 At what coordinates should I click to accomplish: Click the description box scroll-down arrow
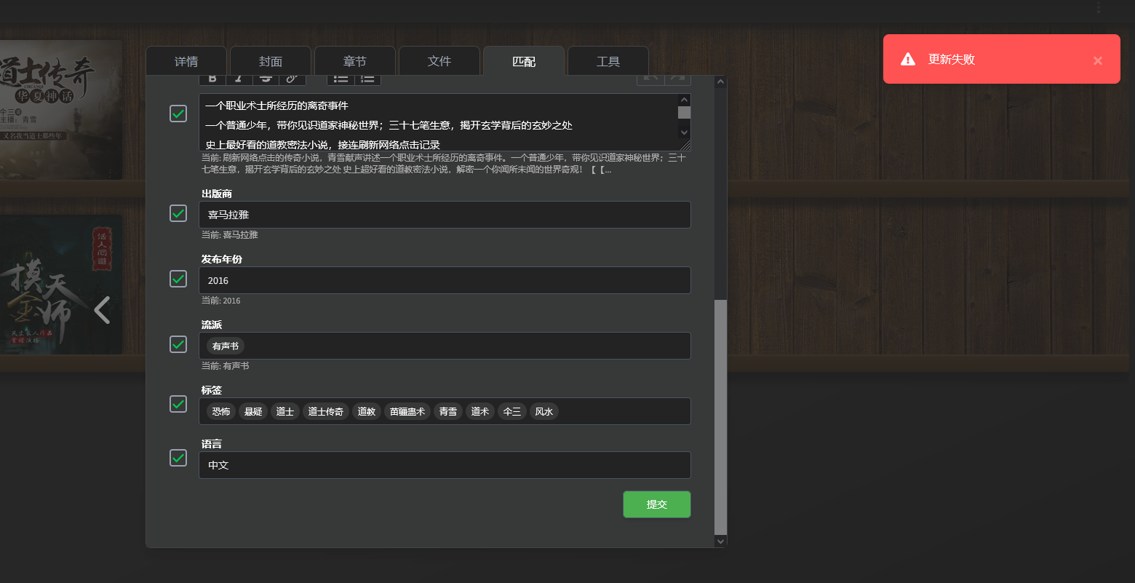click(x=684, y=132)
